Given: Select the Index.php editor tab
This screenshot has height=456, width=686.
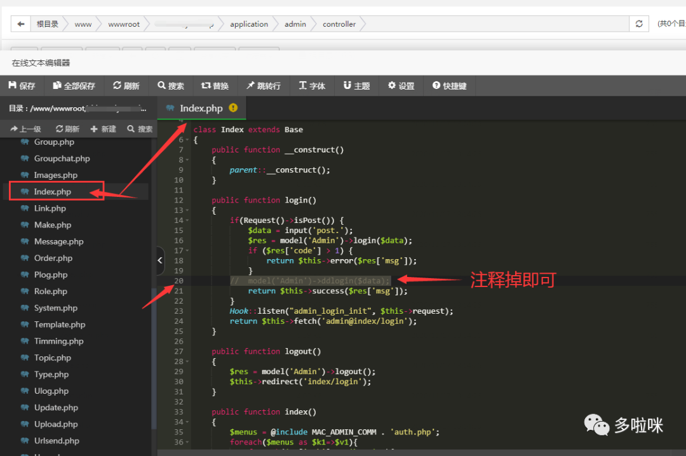Looking at the screenshot, I should pyautogui.click(x=201, y=108).
